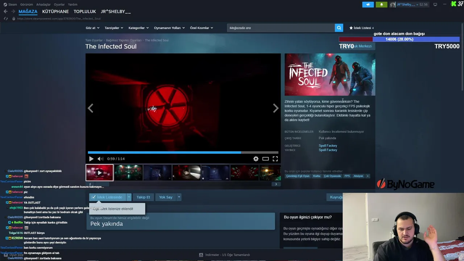Click the plus icon to add tag
This screenshot has width=464, height=261.
click(368, 176)
